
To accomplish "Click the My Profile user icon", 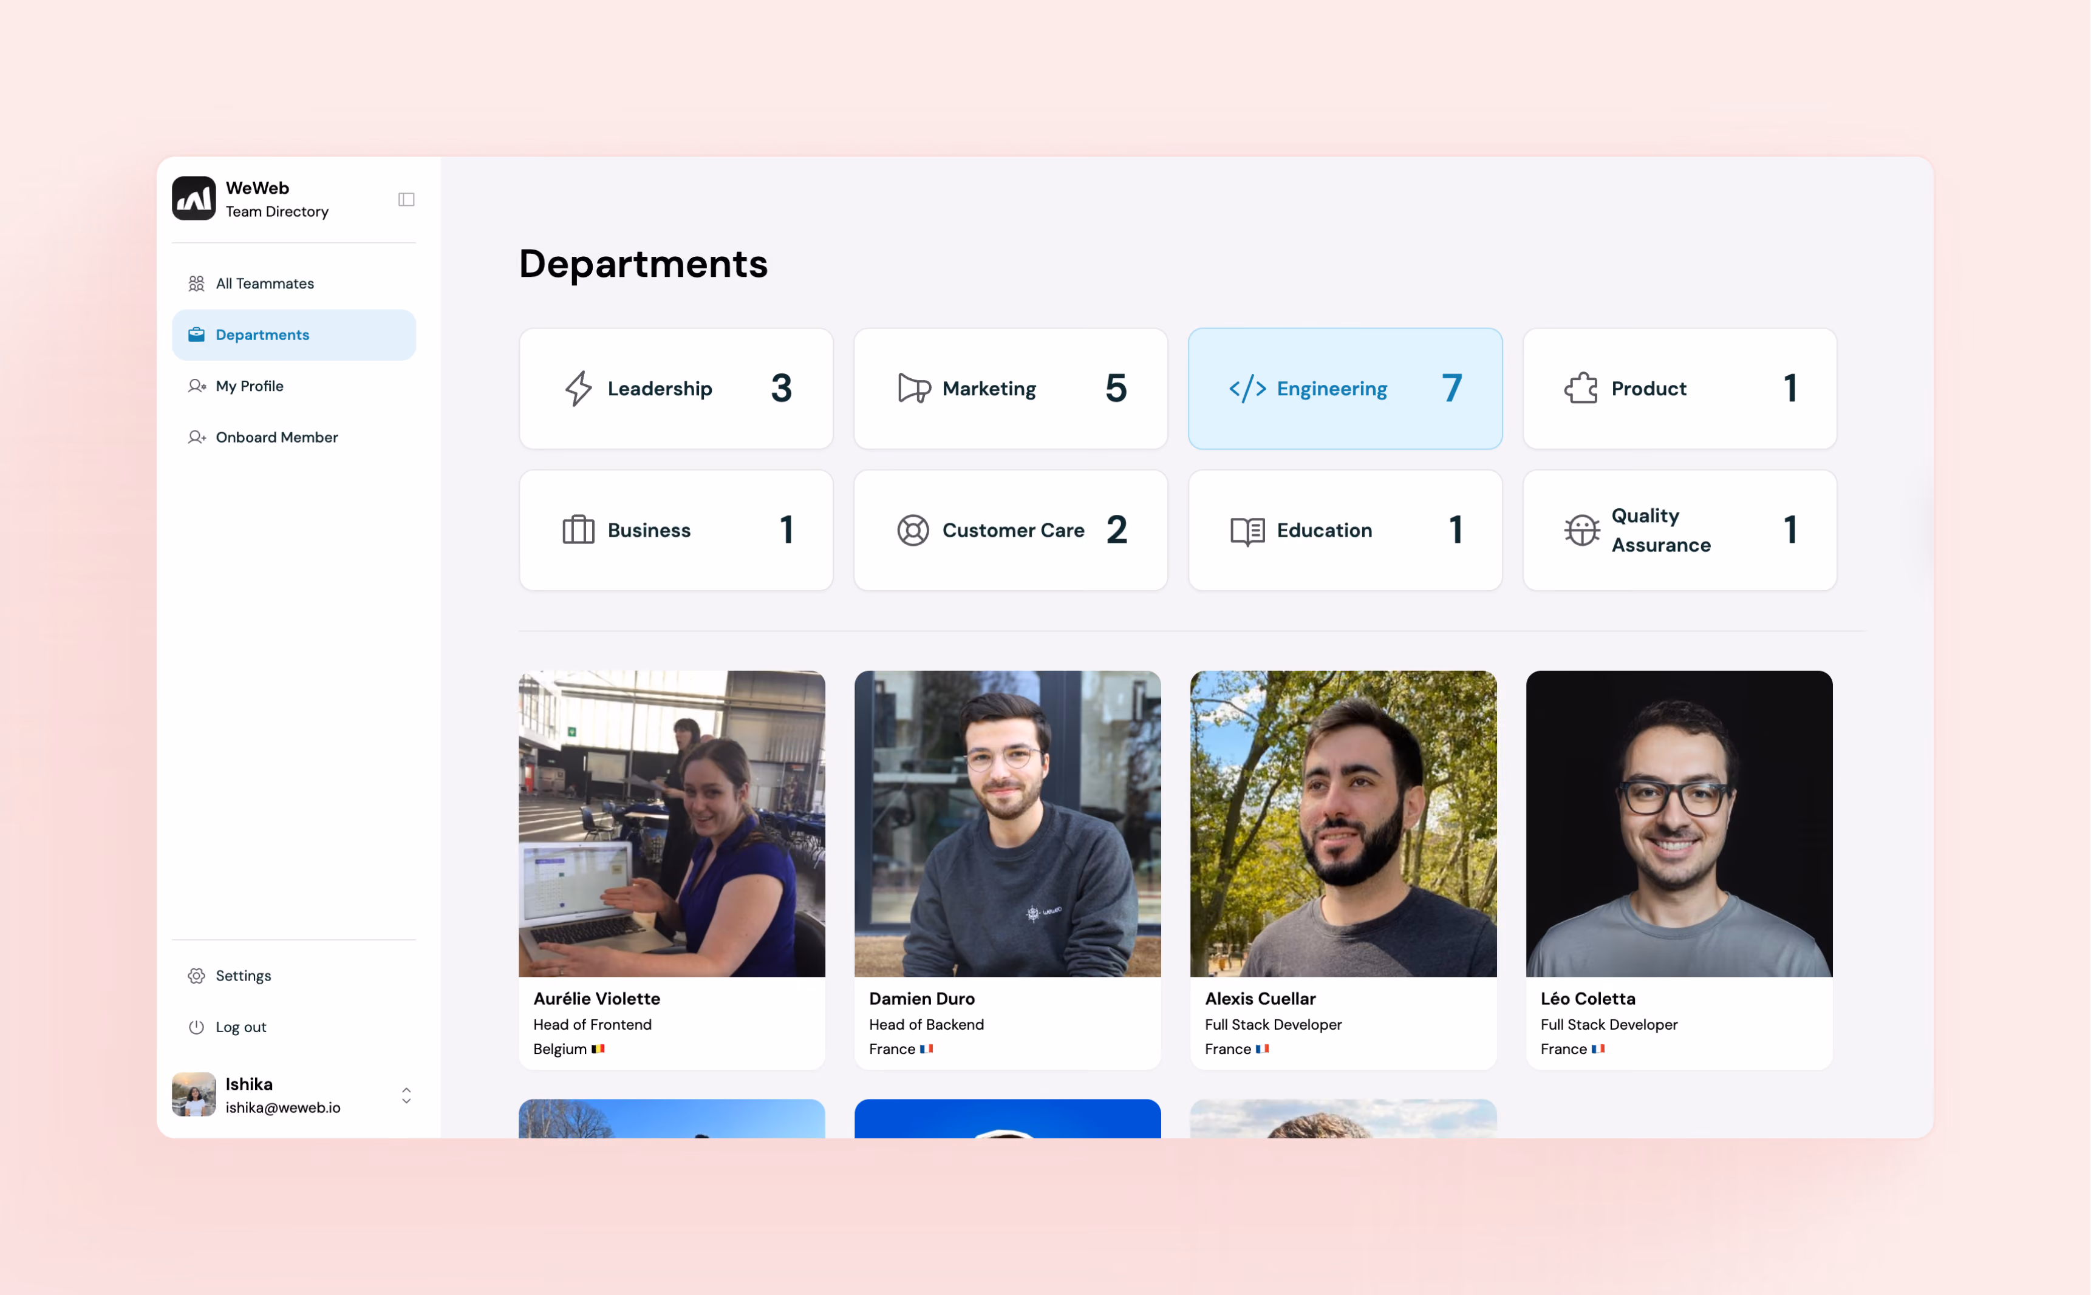I will pos(196,386).
